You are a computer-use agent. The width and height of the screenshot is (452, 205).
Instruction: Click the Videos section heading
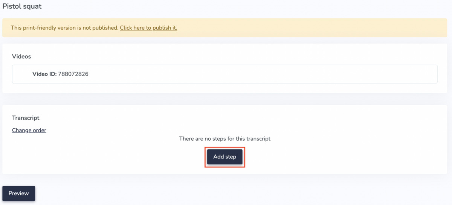click(21, 56)
